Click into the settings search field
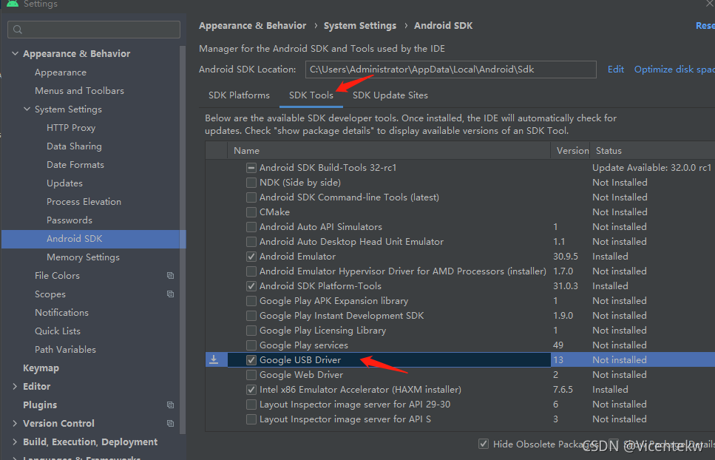The image size is (715, 460). [94, 30]
